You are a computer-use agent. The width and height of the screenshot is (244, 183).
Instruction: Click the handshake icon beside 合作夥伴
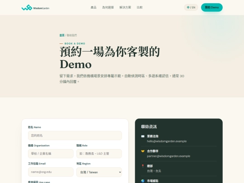pyautogui.click(x=143, y=151)
